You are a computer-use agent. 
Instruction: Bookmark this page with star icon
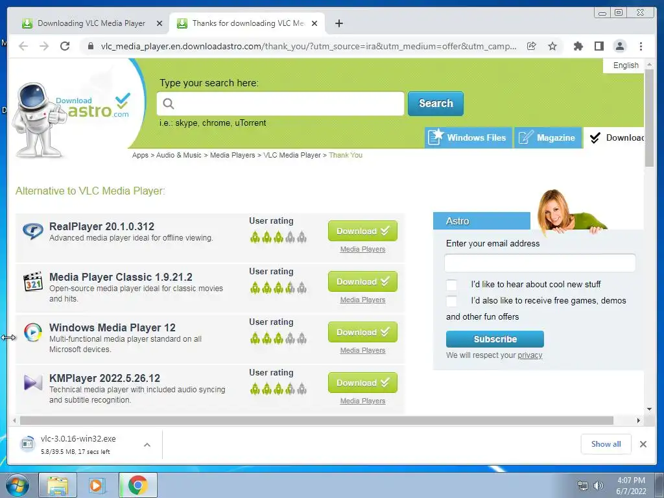pyautogui.click(x=552, y=46)
